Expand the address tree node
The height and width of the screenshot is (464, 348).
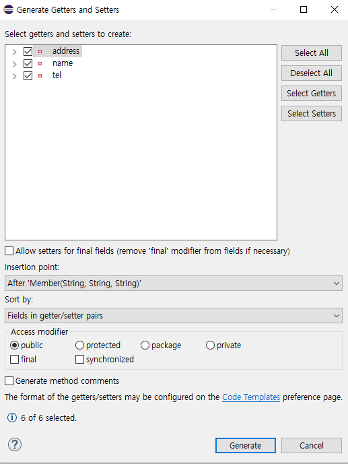[14, 52]
